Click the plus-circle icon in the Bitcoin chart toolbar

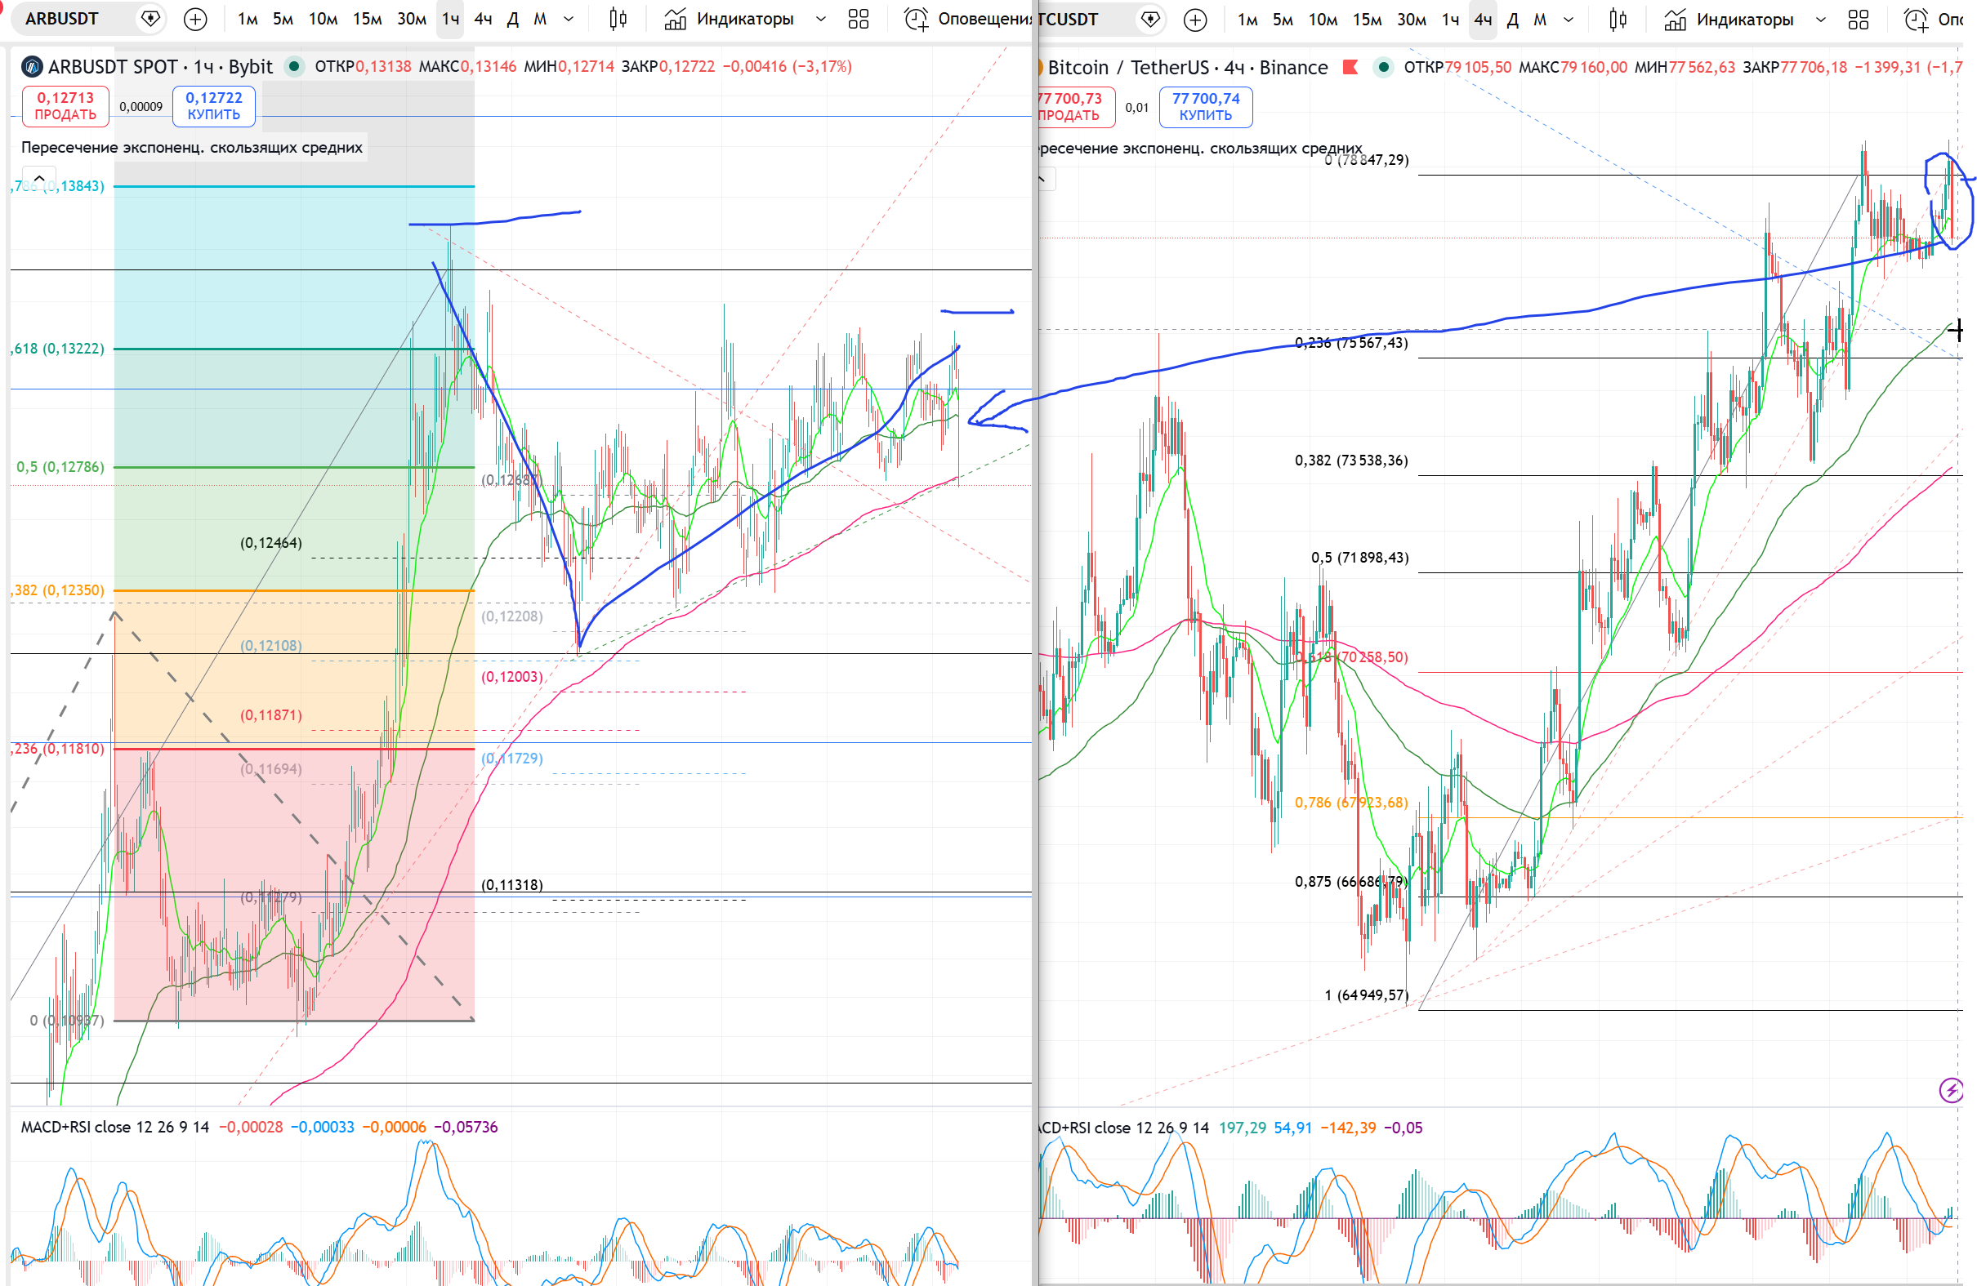1195,19
